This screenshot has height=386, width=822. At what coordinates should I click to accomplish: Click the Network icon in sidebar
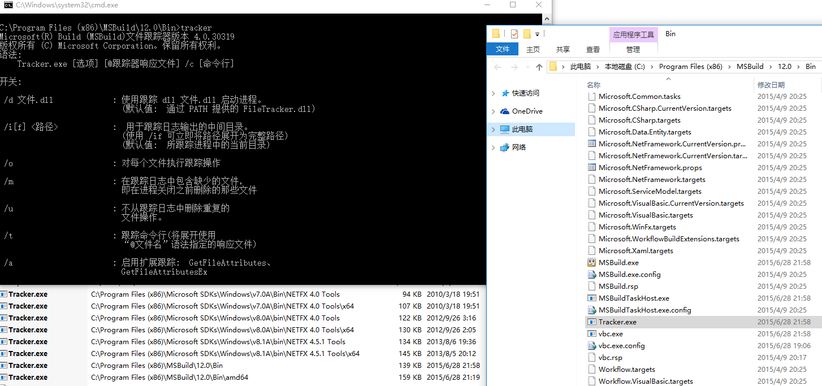505,148
